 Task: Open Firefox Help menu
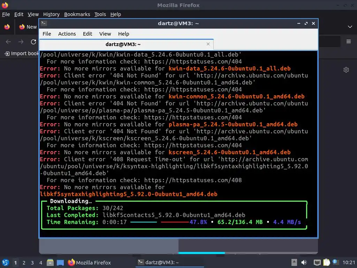tap(116, 14)
